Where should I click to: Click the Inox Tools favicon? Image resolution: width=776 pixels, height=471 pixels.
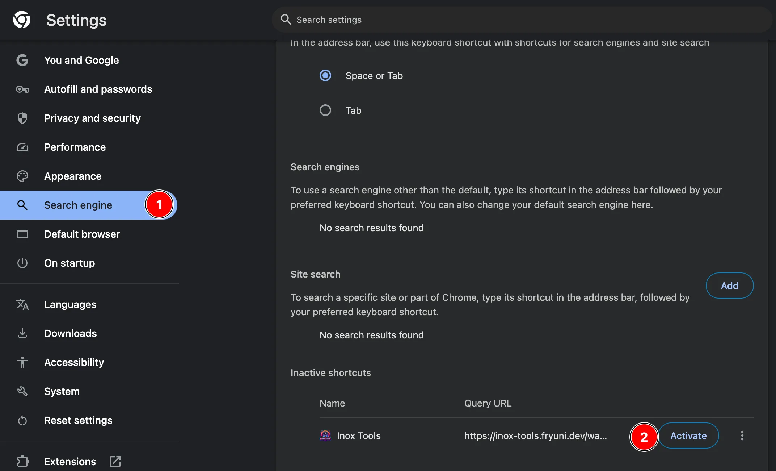tap(325, 435)
